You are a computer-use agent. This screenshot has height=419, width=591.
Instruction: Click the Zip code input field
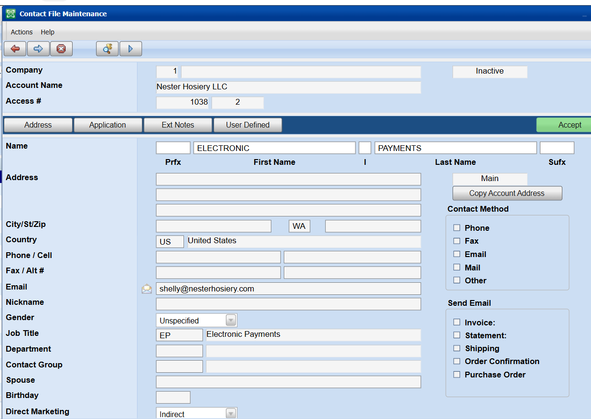tap(373, 226)
